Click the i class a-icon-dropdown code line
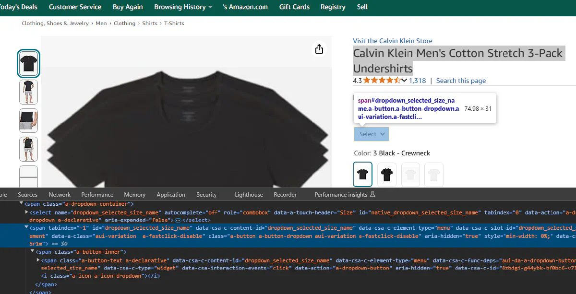Image resolution: width=576 pixels, height=294 pixels. tap(101, 276)
